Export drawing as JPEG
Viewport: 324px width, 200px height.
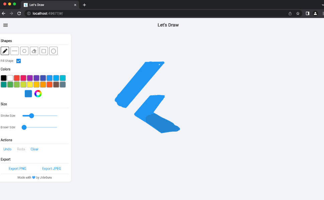click(x=51, y=169)
